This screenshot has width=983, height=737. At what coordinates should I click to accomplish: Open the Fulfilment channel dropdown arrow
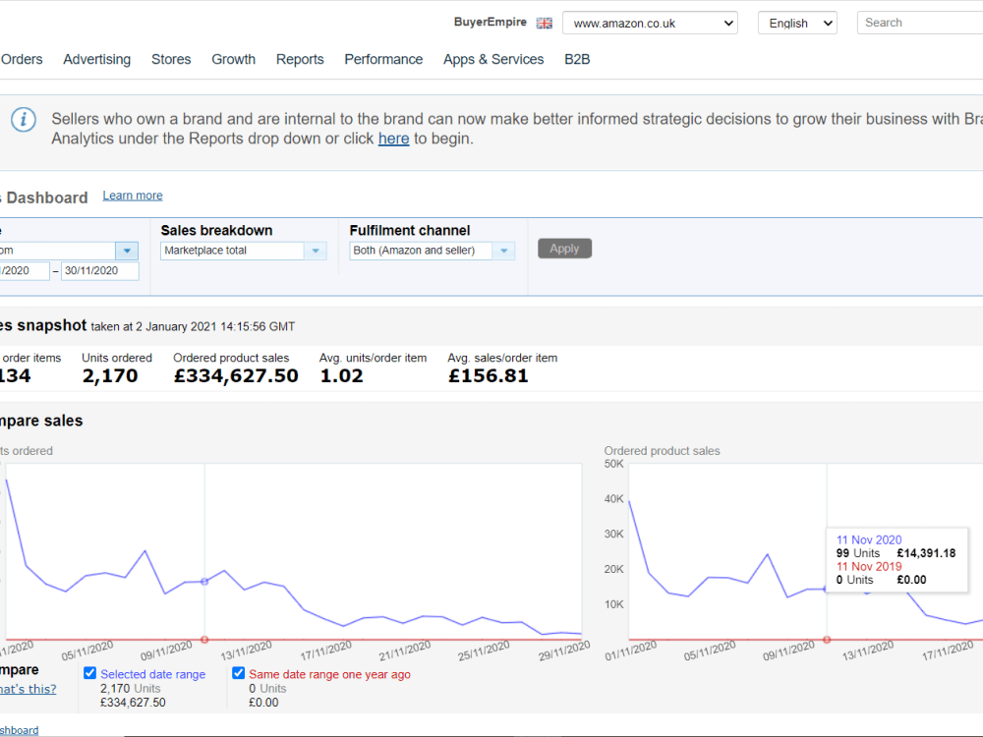tap(503, 251)
